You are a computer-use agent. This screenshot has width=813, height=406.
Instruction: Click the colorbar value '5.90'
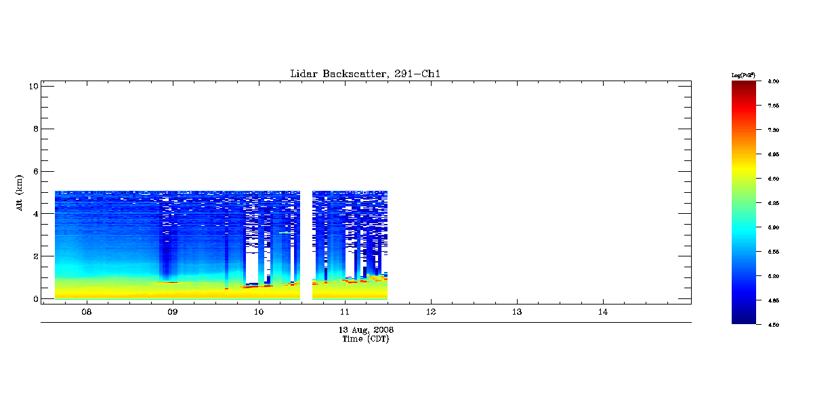[774, 227]
